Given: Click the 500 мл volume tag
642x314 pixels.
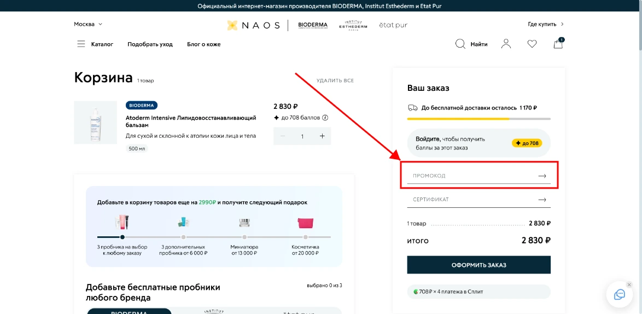Looking at the screenshot, I should (x=137, y=149).
